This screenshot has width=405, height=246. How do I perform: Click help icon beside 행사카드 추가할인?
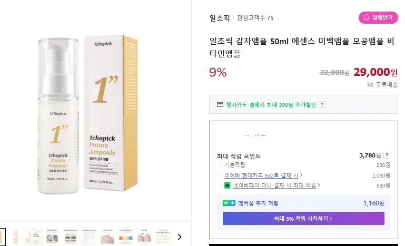pos(322,105)
